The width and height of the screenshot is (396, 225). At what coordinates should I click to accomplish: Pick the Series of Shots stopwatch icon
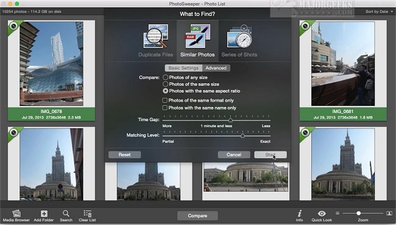click(x=239, y=36)
